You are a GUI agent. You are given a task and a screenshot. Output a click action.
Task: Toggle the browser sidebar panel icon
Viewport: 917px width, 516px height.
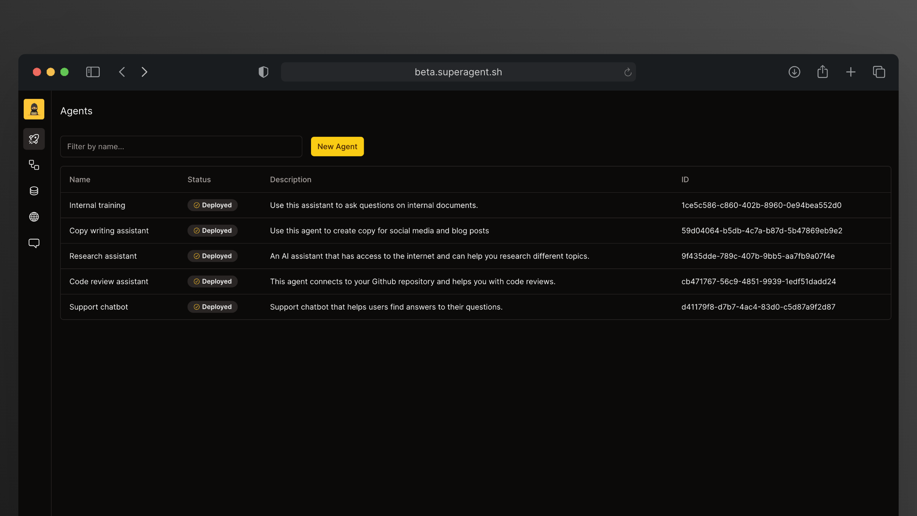click(93, 72)
